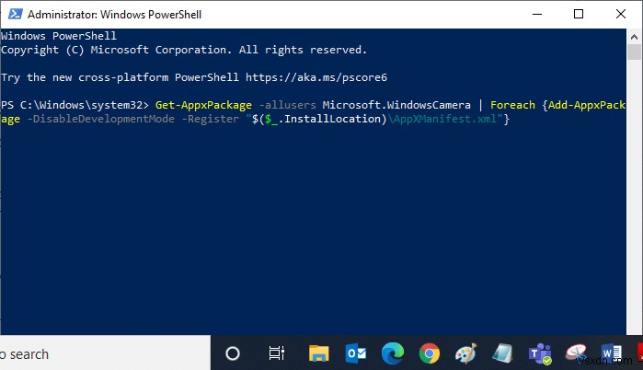Click the -Register parameter text

pyautogui.click(x=211, y=119)
